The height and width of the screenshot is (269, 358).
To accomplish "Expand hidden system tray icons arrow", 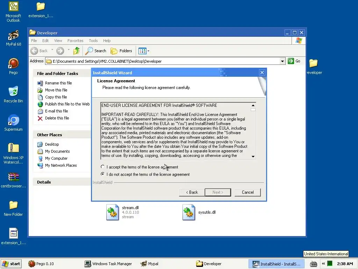I will (323, 264).
